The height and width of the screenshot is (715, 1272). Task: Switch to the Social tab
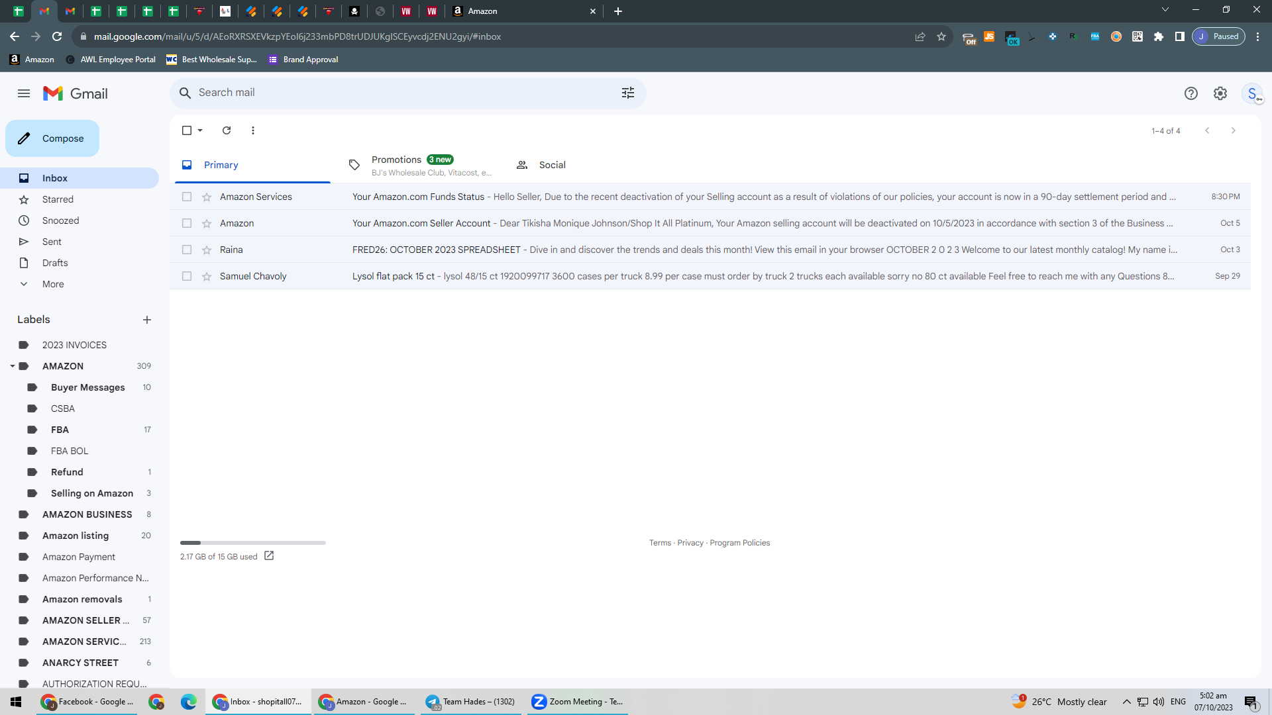point(587,165)
